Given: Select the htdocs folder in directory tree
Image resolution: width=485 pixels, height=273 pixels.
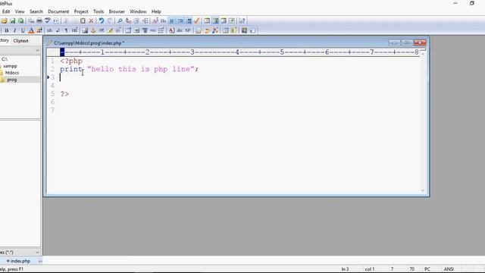Looking at the screenshot, I should point(12,73).
